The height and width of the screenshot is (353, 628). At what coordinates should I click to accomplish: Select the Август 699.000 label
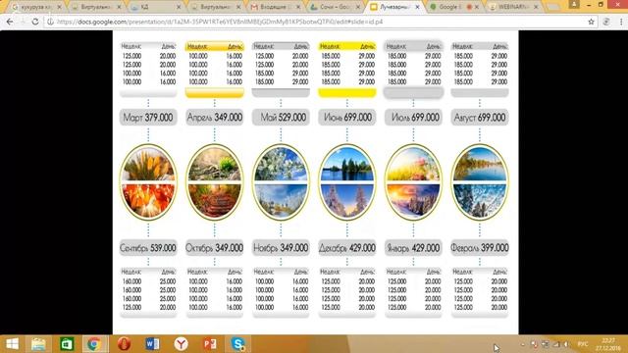pyautogui.click(x=480, y=118)
